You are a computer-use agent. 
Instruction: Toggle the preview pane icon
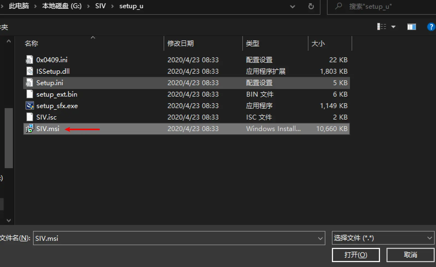click(411, 27)
